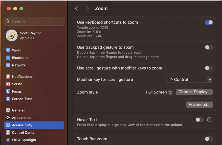The width and height of the screenshot is (222, 145).
Task: Enable Touch Bar zoom toggle
Action: tap(209, 139)
